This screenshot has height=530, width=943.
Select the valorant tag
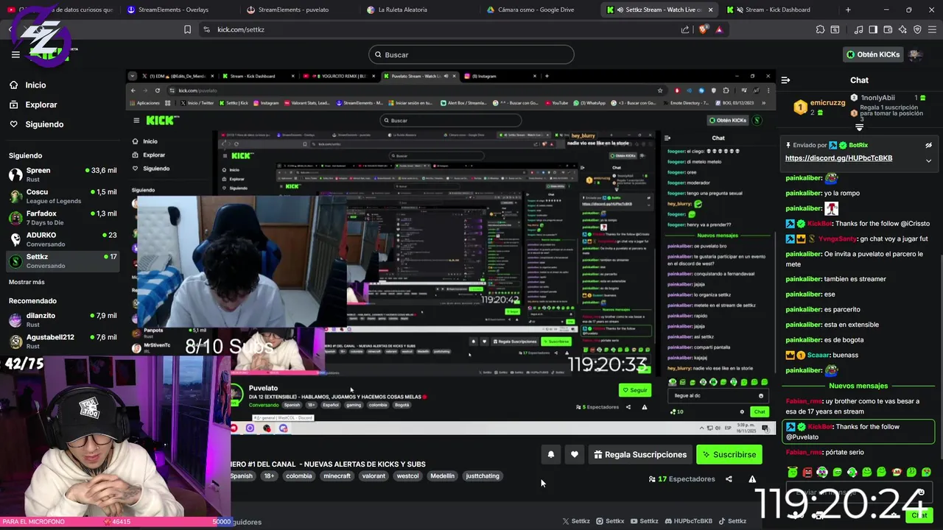point(374,476)
